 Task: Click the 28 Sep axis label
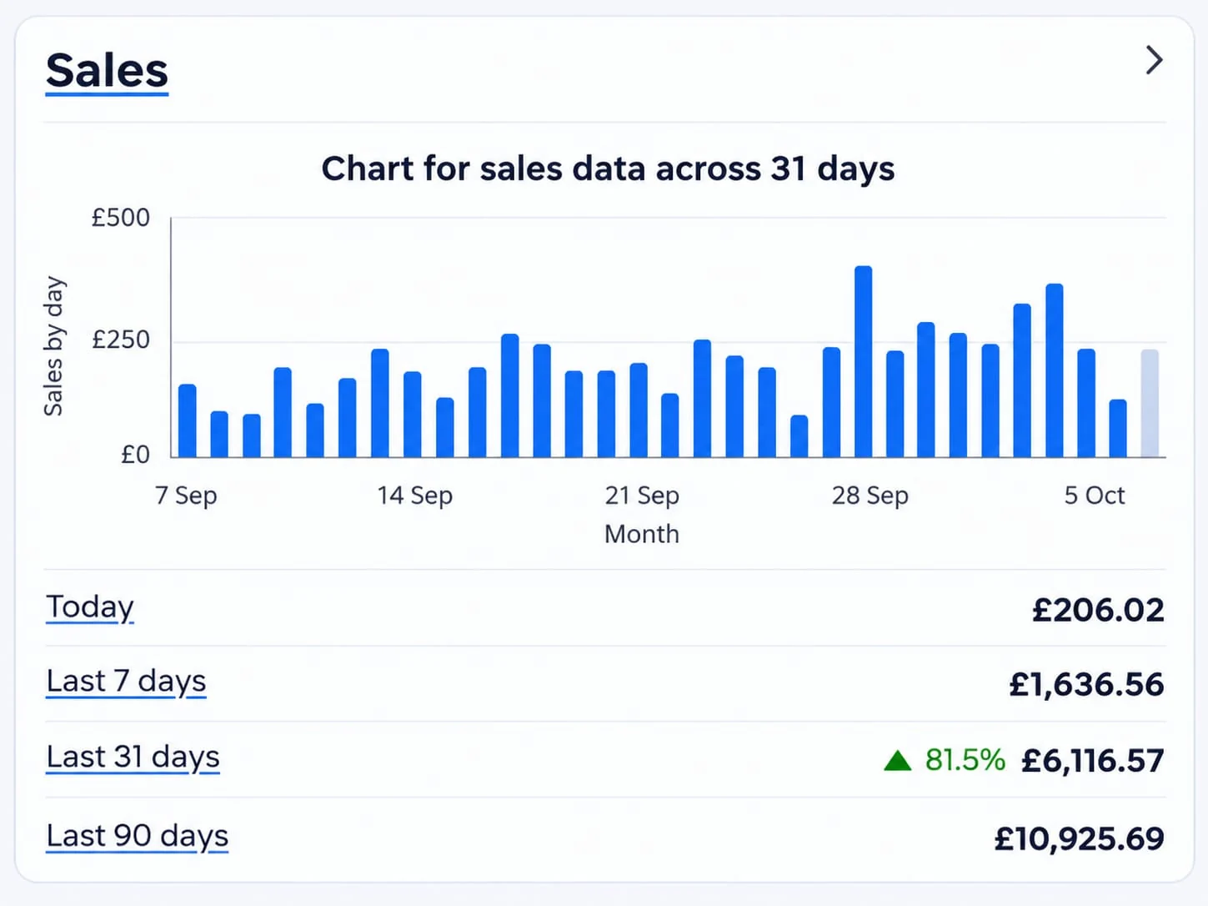tap(870, 496)
